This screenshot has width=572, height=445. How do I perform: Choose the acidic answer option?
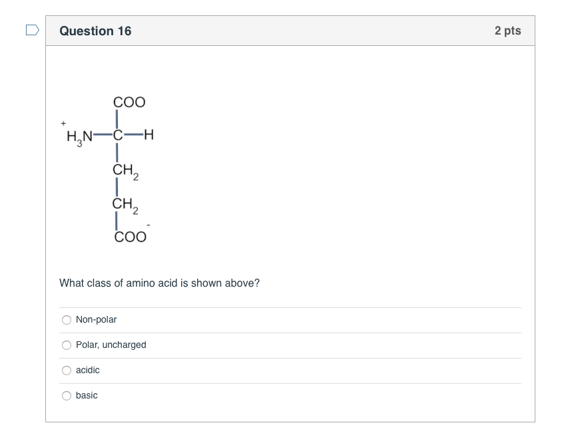67,370
